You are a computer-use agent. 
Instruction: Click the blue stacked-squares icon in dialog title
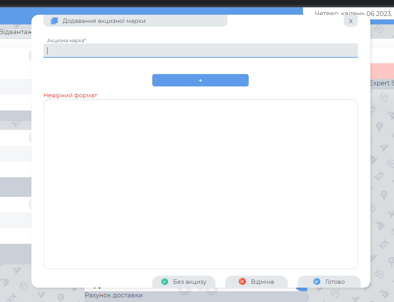click(x=54, y=21)
